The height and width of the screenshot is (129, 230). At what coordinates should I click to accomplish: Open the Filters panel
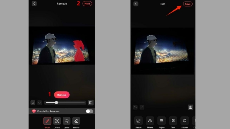[x=150, y=121]
